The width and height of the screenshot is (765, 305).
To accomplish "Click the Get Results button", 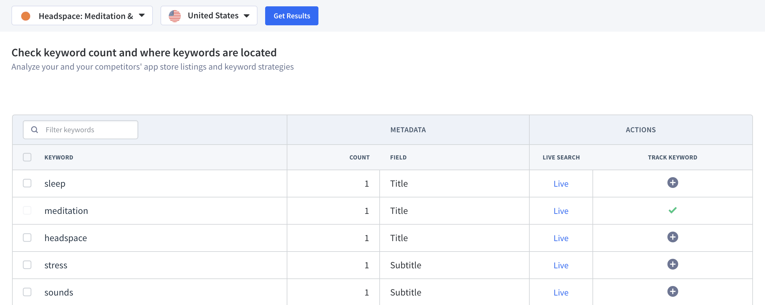I will point(292,16).
